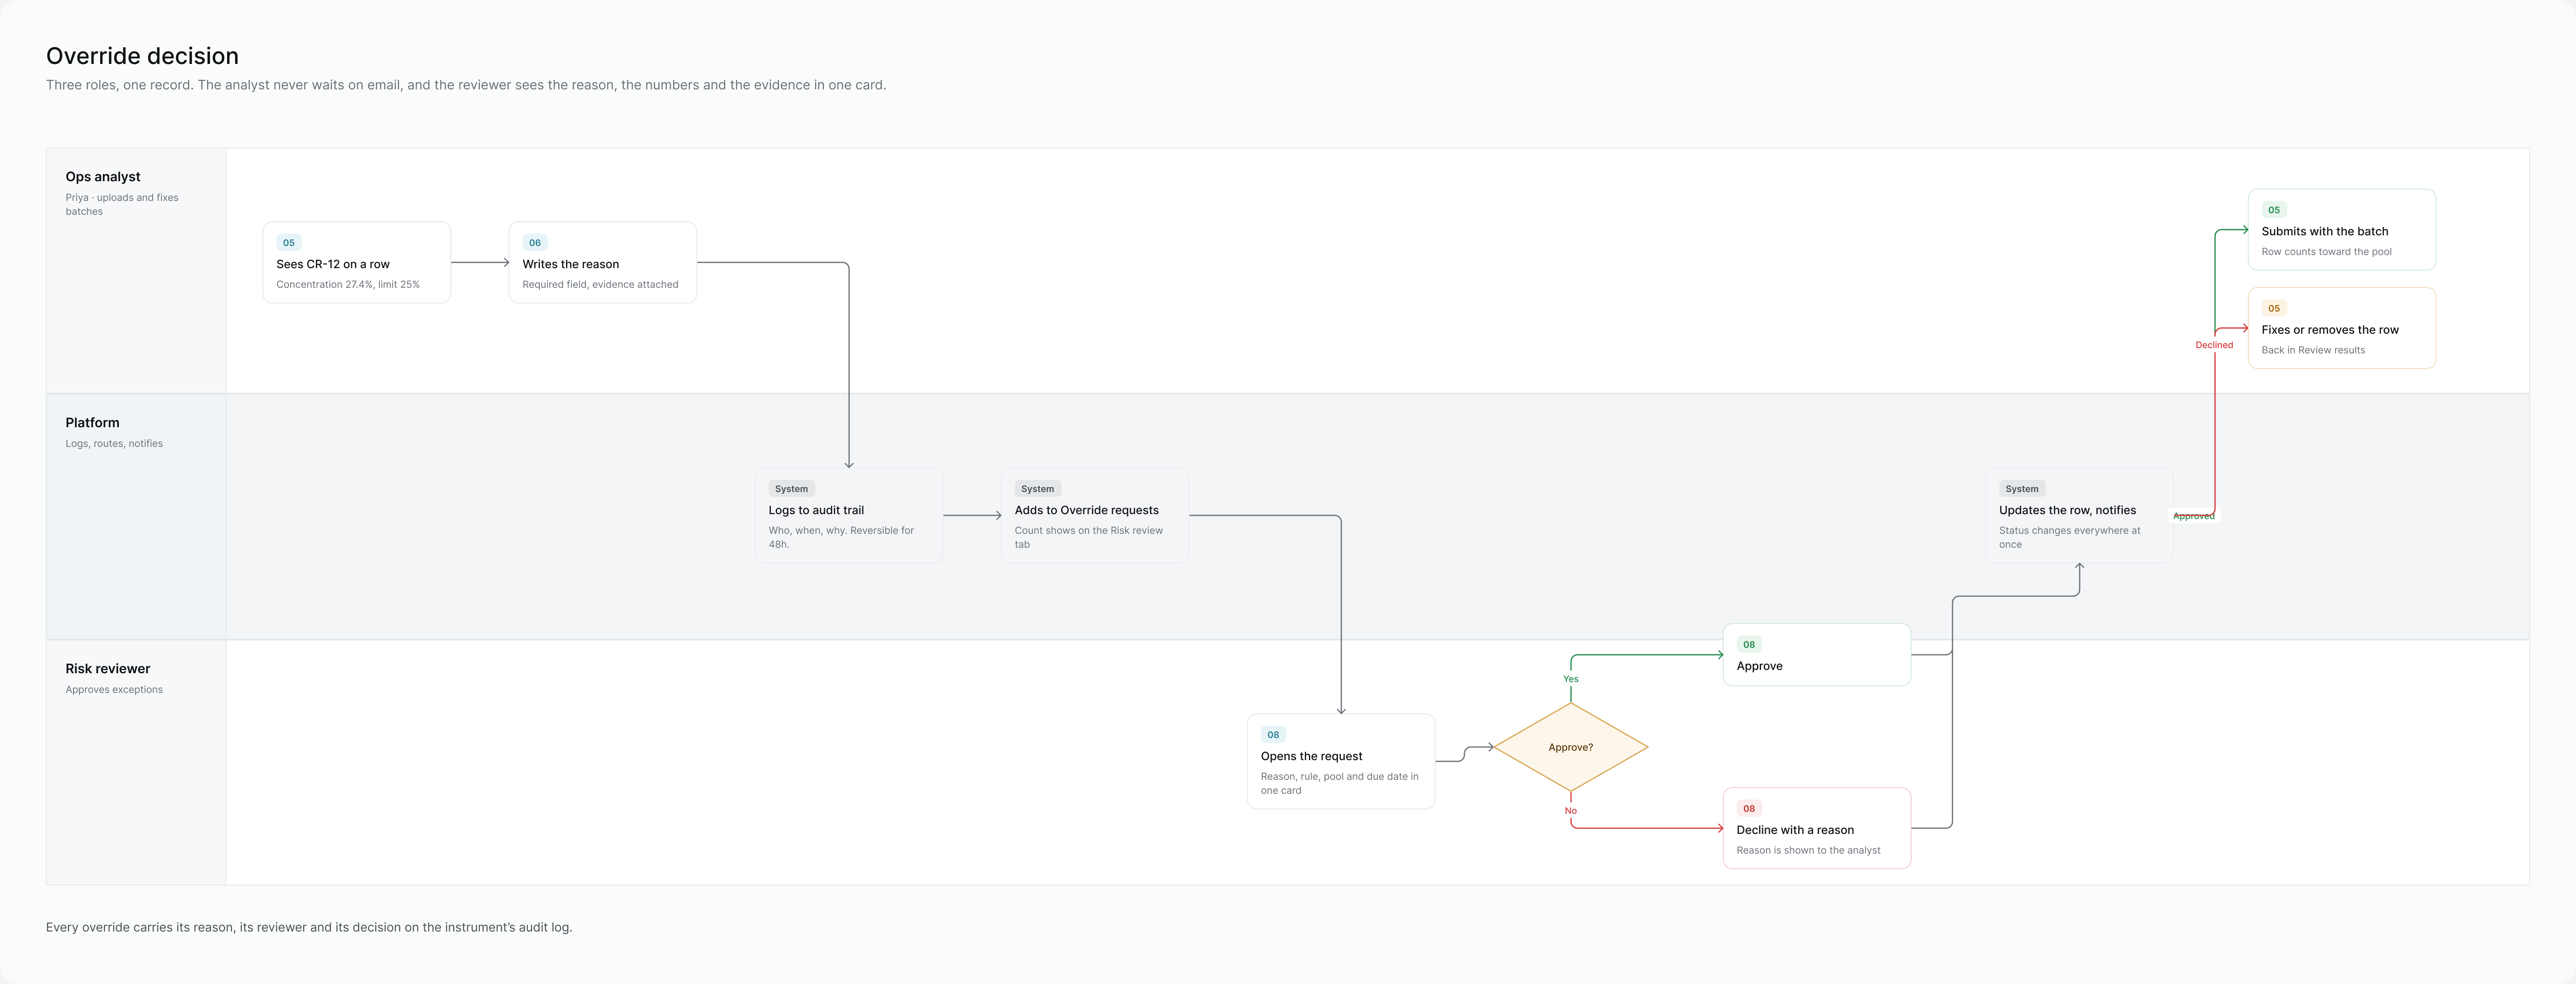Select the "Platform" swimlane label
This screenshot has width=2576, height=984.
92,423
